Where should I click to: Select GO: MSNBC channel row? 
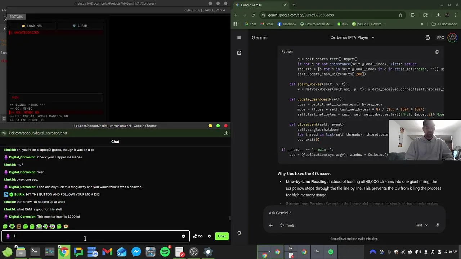(56, 109)
